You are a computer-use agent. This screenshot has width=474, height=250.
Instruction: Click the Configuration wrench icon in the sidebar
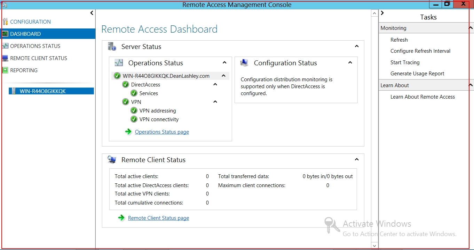tap(5, 22)
